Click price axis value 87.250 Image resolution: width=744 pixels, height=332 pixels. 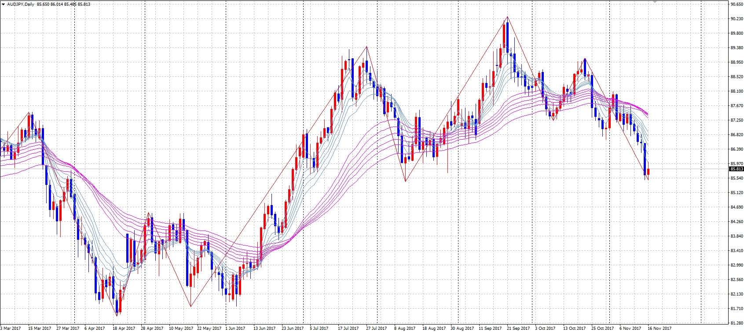pyautogui.click(x=737, y=120)
